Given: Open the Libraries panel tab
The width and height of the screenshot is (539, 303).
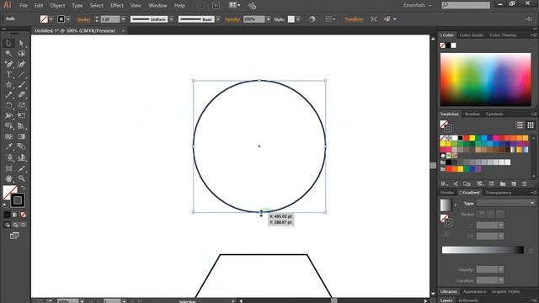Looking at the screenshot, I should point(449,292).
